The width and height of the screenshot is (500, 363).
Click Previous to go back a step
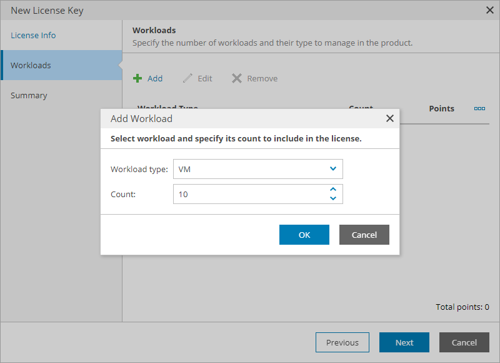pos(342,342)
